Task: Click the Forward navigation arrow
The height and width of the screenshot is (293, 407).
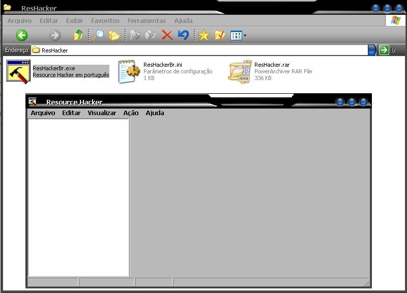Action: [x=54, y=35]
